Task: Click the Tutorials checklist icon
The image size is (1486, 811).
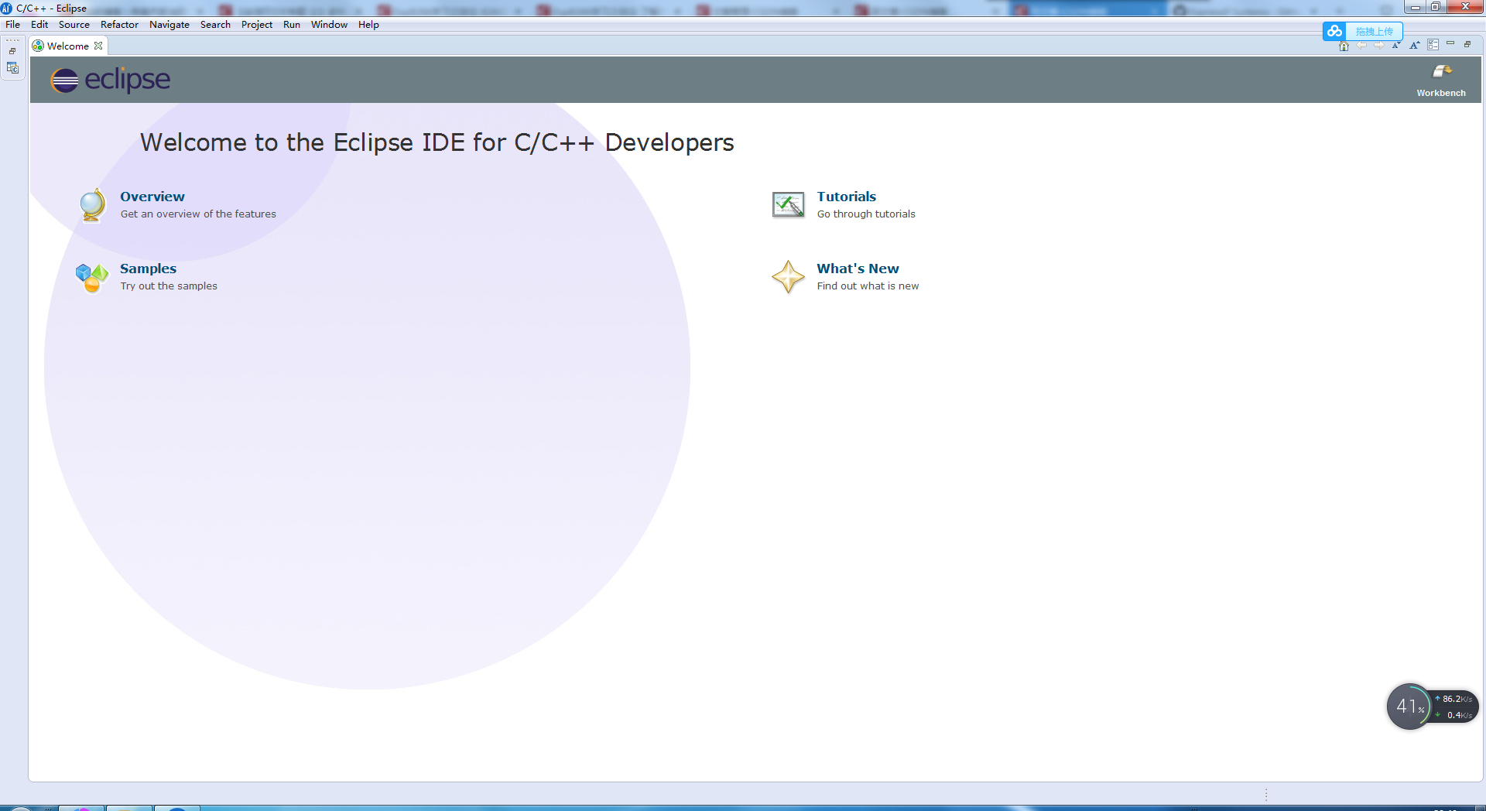Action: tap(788, 205)
